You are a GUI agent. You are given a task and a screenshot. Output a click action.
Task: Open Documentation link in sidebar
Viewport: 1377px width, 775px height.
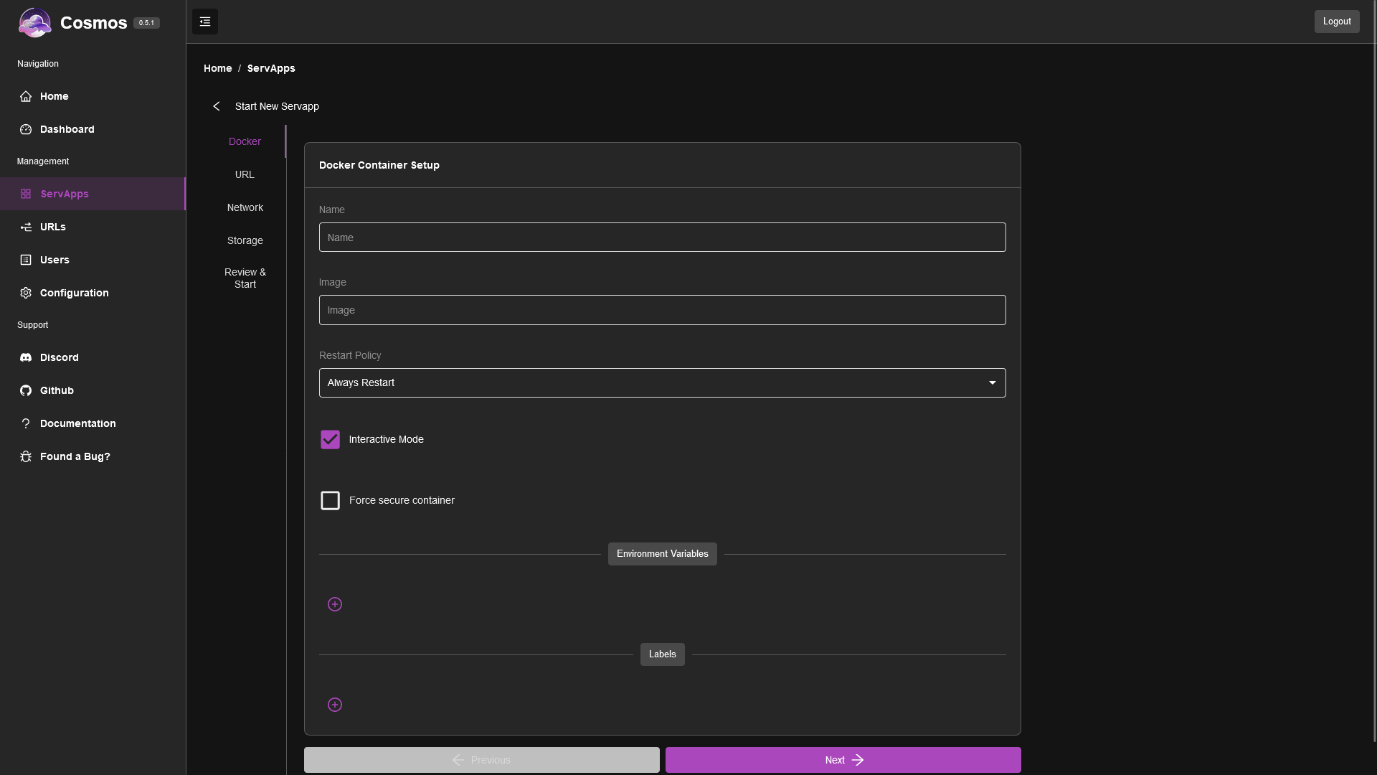click(93, 423)
